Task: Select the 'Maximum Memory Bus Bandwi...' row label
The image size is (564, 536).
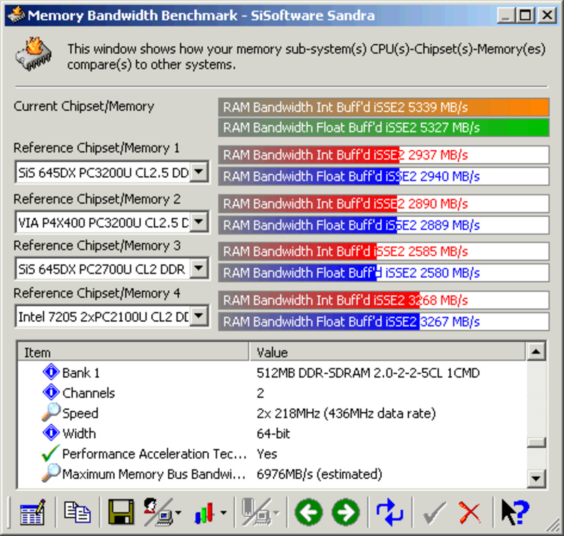Action: coord(154,474)
